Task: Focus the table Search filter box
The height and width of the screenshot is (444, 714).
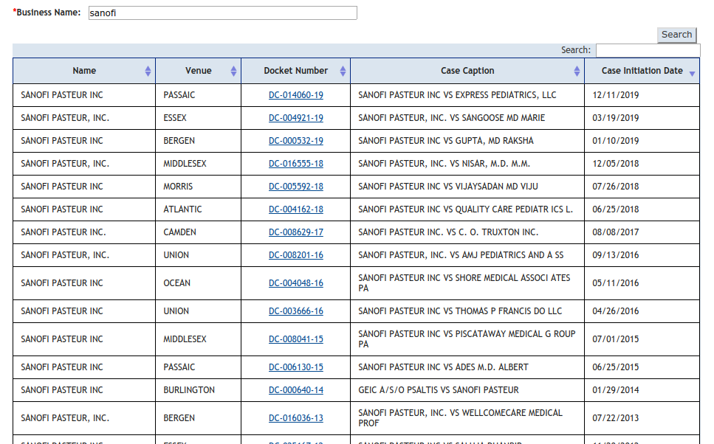Action: click(x=648, y=50)
